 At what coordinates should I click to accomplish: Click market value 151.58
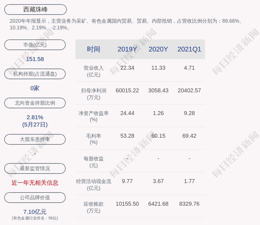[35, 59]
